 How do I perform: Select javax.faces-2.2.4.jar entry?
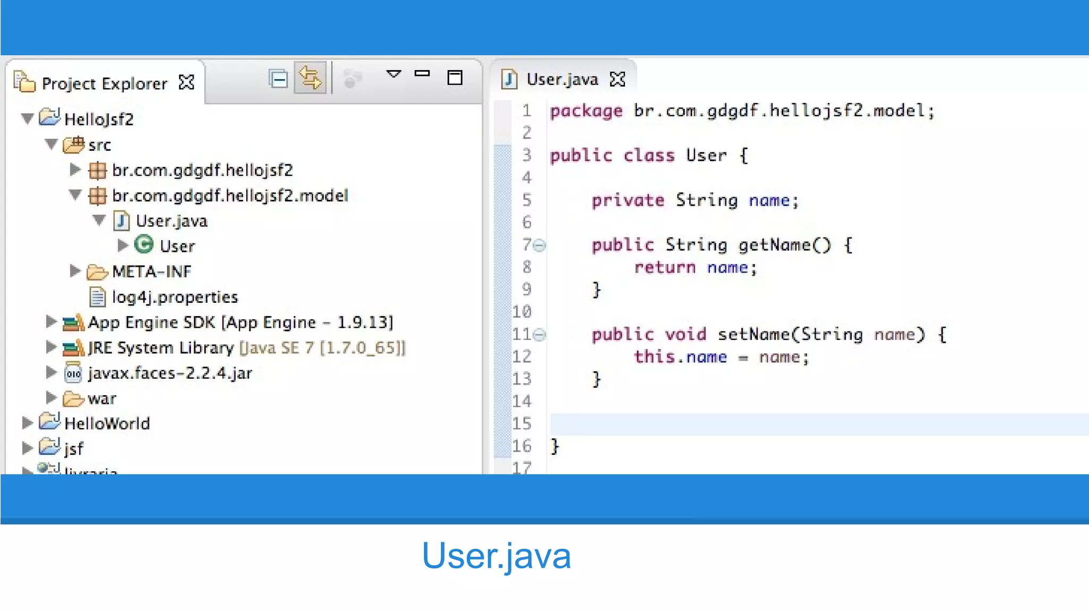(170, 373)
